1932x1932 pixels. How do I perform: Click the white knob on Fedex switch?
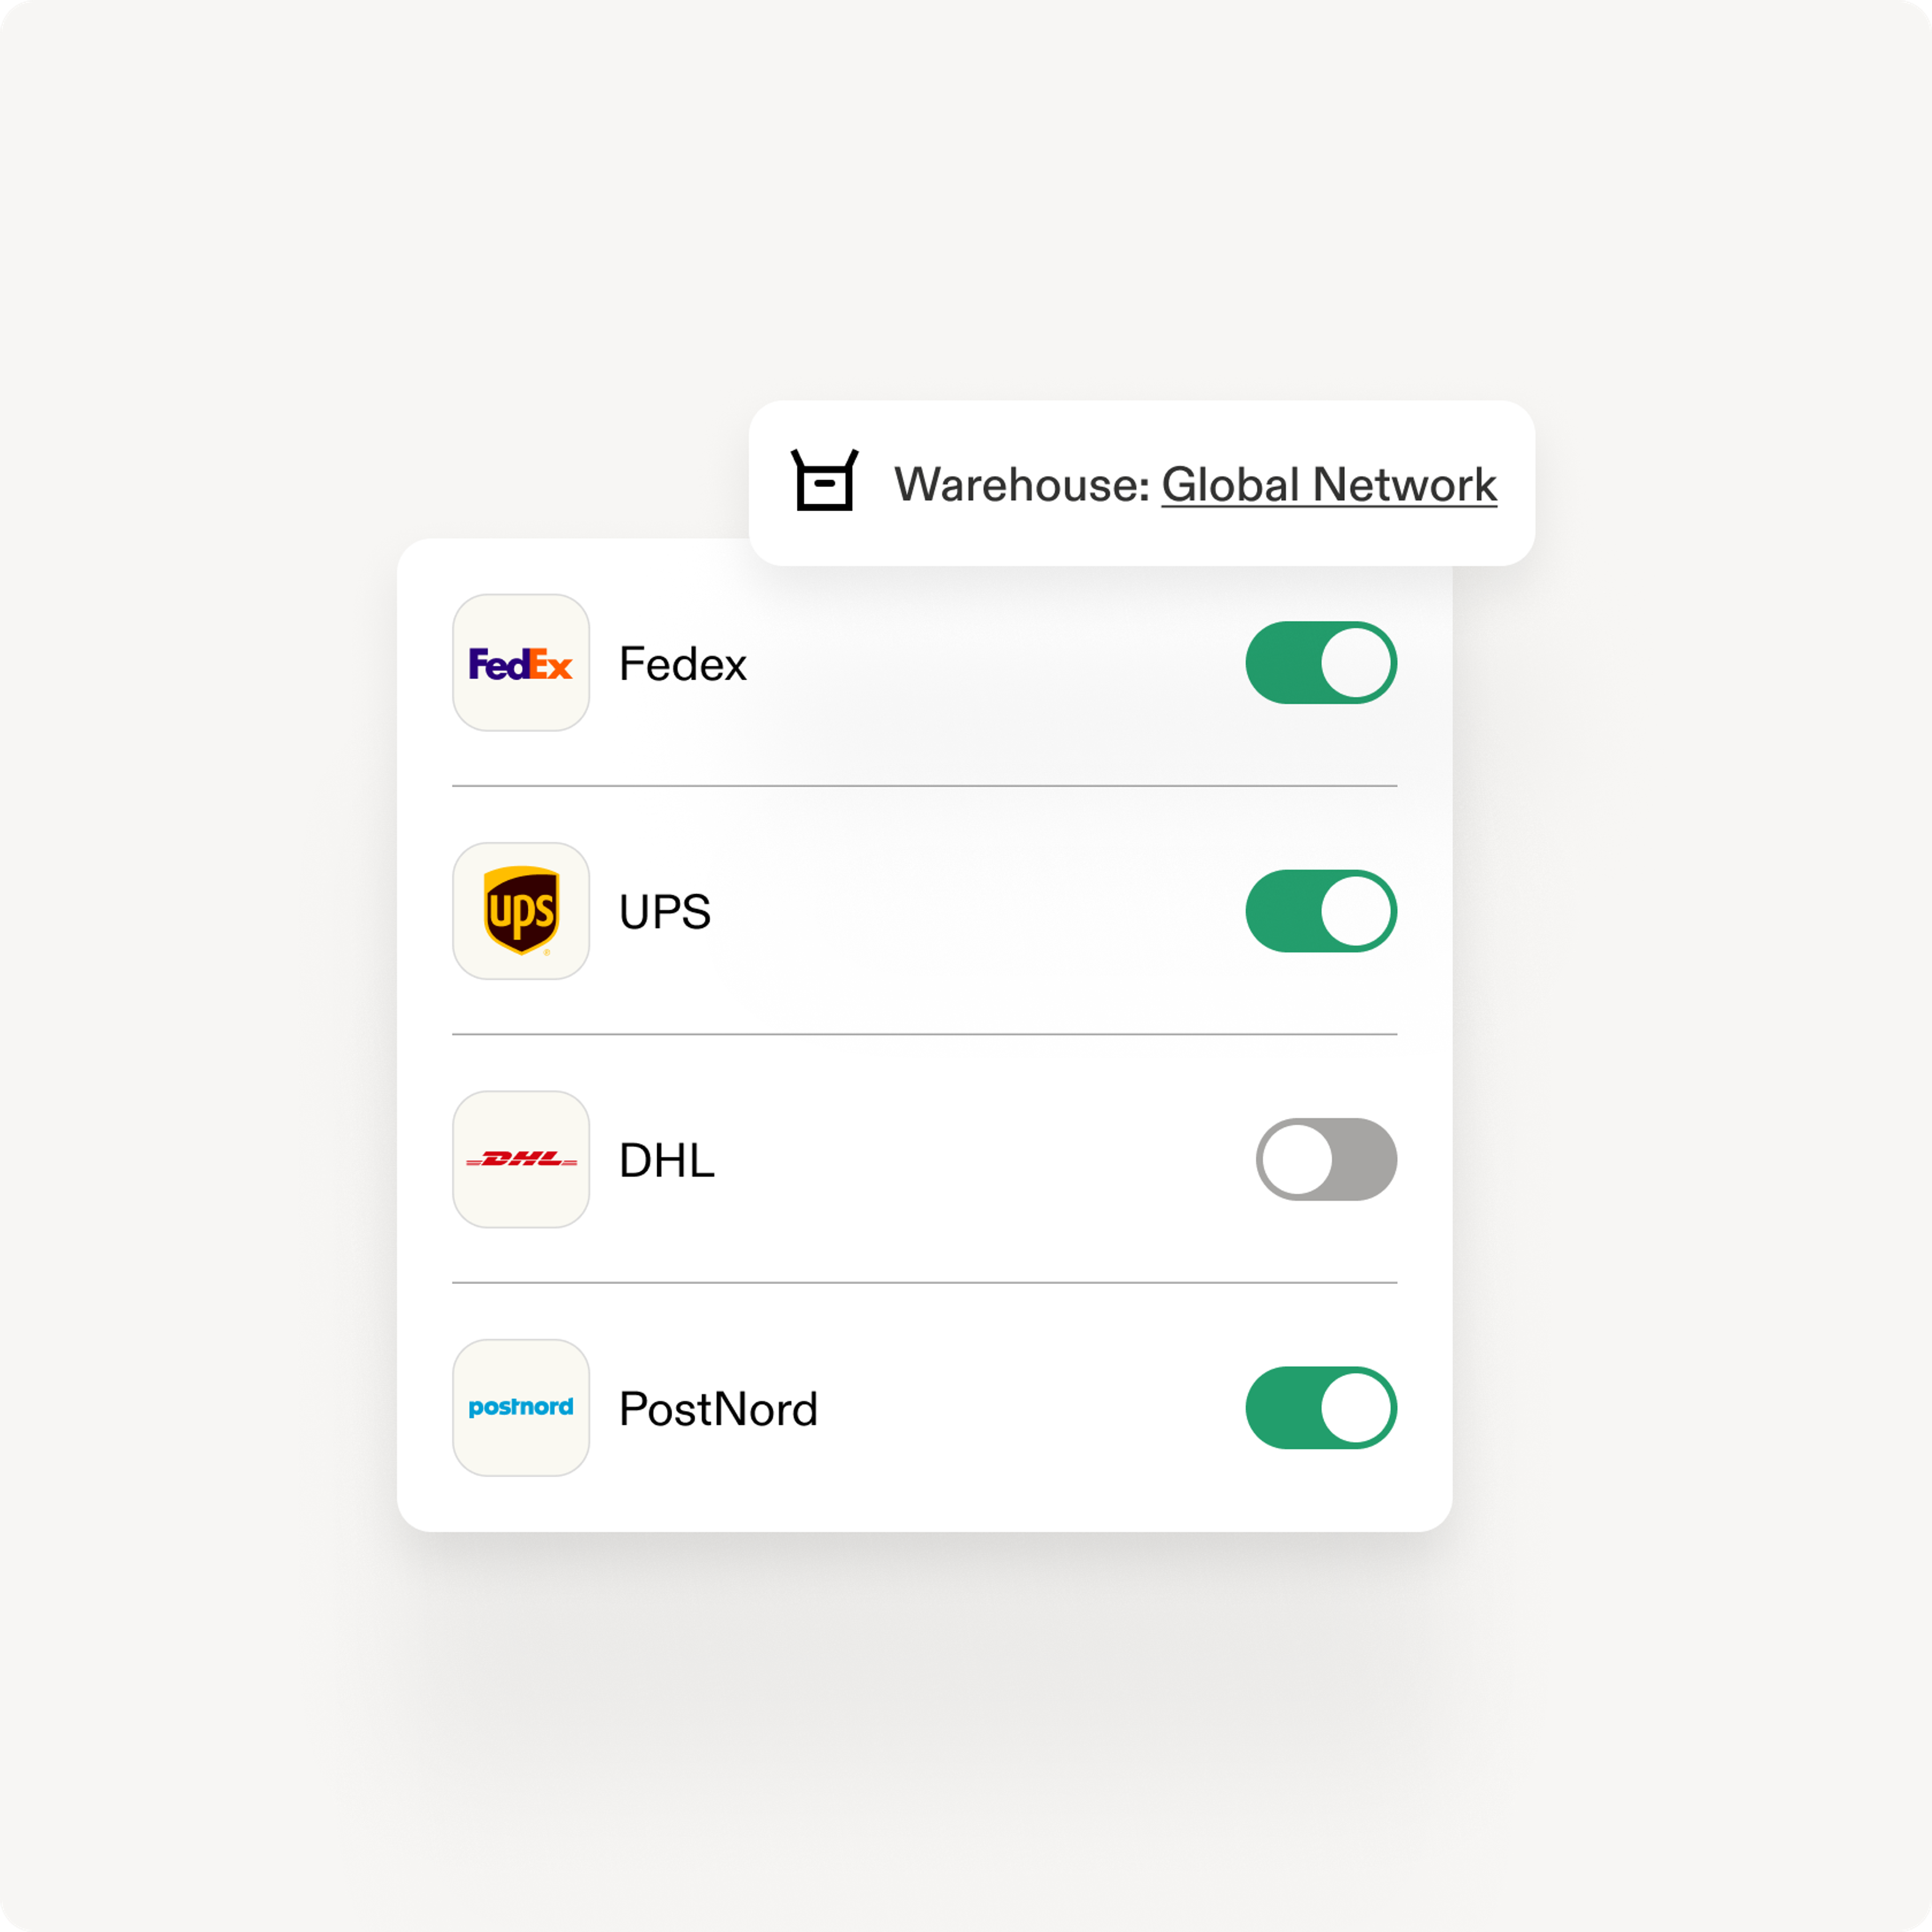point(1356,663)
